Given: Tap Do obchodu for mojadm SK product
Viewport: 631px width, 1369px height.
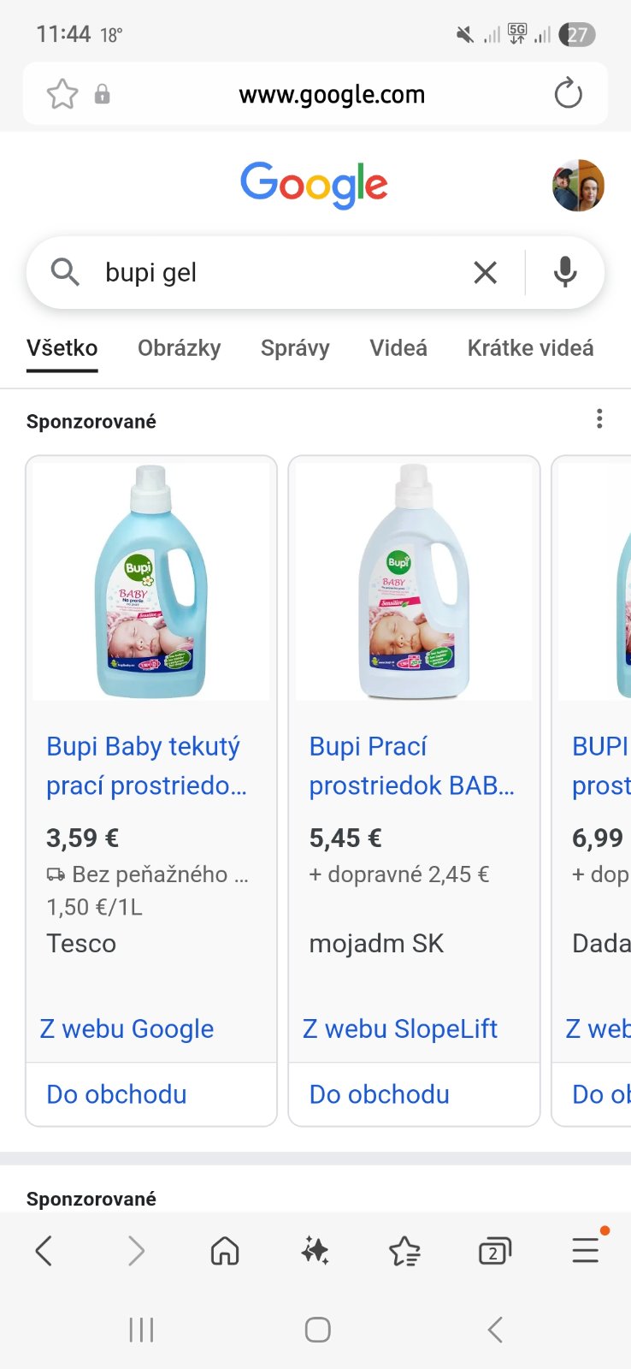Looking at the screenshot, I should point(380,1094).
